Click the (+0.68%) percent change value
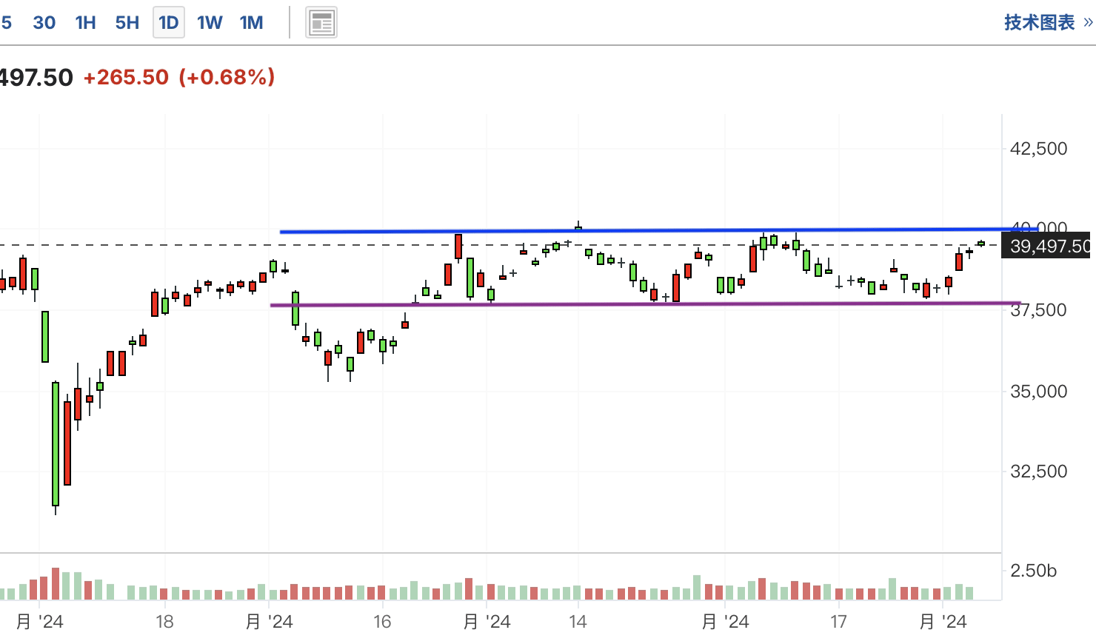 point(227,77)
